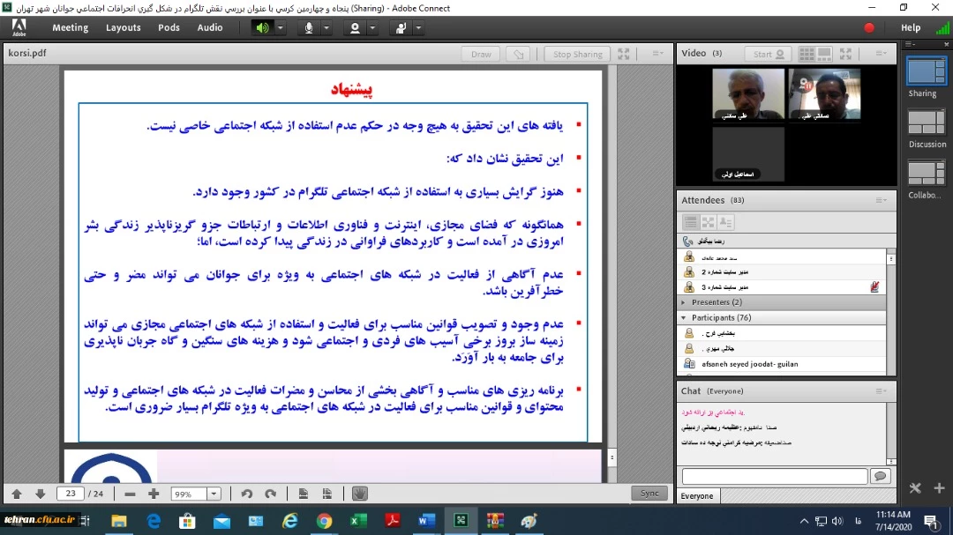This screenshot has width=953, height=535.
Task: Open the Pods menu
Action: click(169, 27)
